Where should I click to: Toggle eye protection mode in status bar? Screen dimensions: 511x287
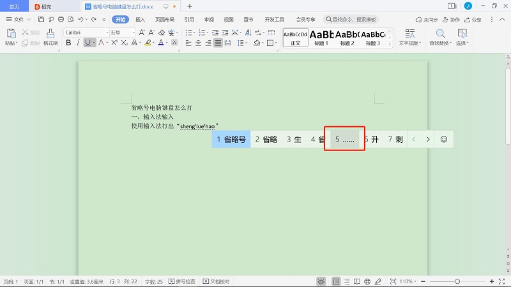pyautogui.click(x=321, y=281)
